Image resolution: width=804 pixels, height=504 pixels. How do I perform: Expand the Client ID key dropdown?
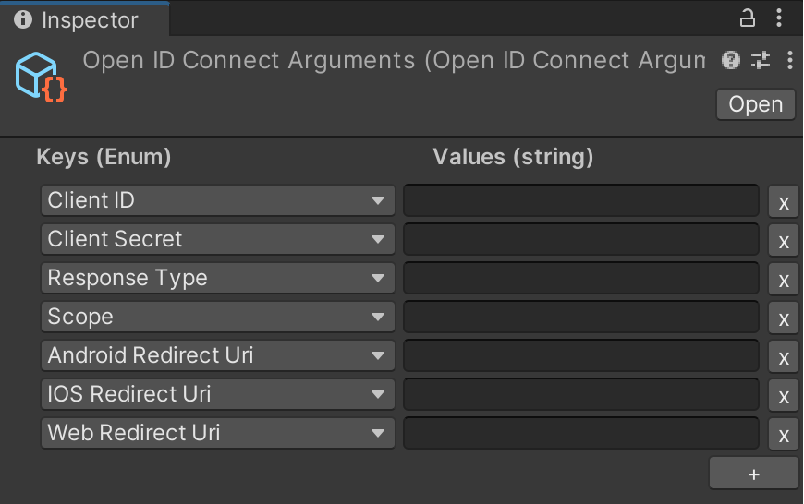coord(217,200)
